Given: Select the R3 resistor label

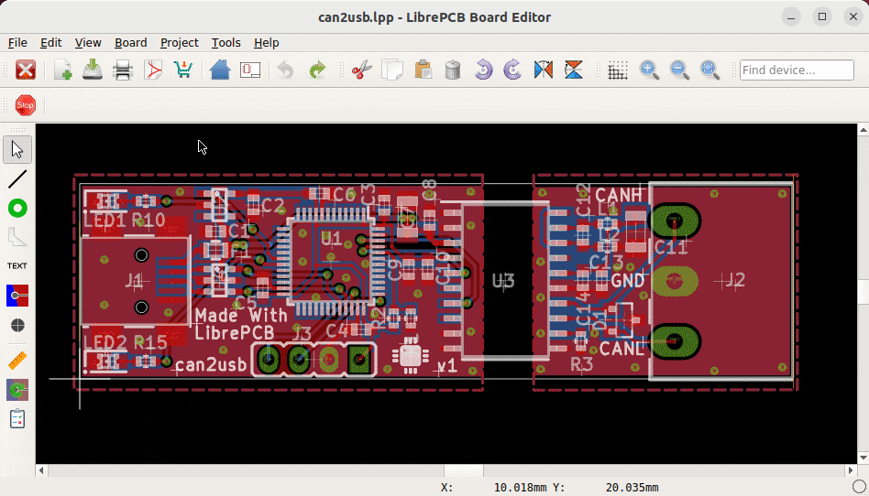Looking at the screenshot, I should click(582, 364).
